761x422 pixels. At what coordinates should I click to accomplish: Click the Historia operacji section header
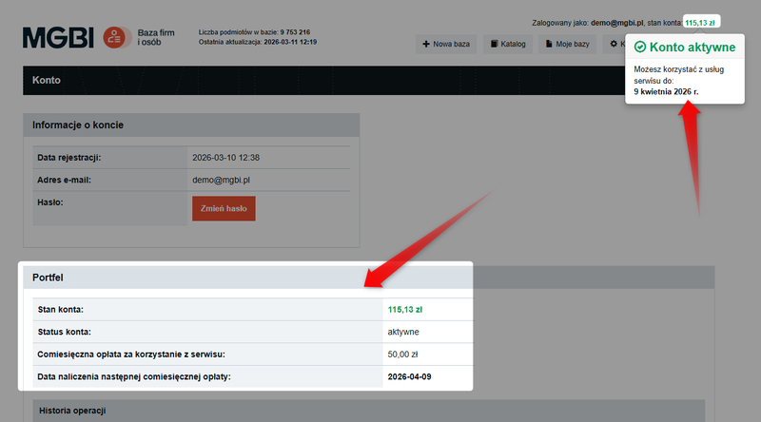(71, 411)
